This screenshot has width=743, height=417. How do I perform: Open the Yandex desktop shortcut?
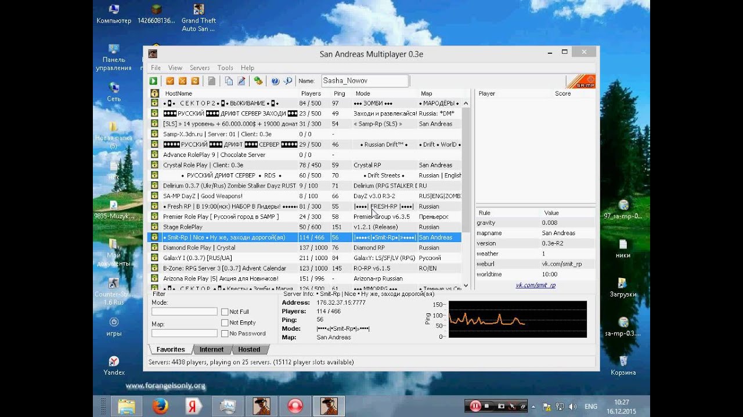(x=114, y=366)
